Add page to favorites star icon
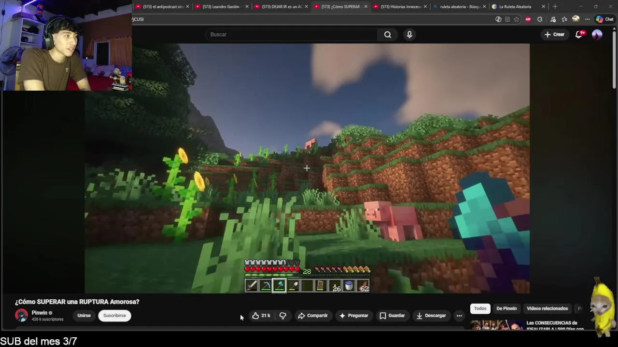The image size is (618, 347). 517,19
